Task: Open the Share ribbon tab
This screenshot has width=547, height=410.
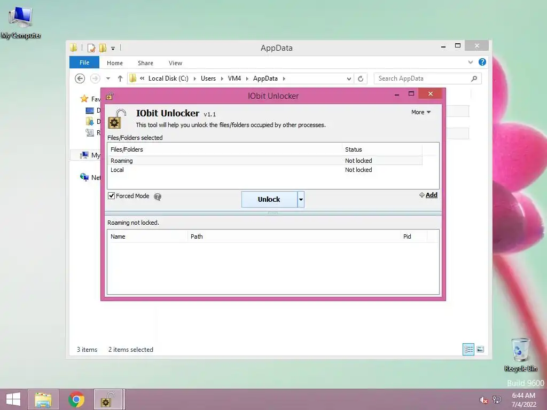Action: coord(145,63)
